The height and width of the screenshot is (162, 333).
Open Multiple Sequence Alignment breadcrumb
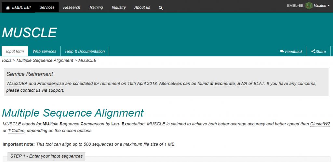coord(45,61)
